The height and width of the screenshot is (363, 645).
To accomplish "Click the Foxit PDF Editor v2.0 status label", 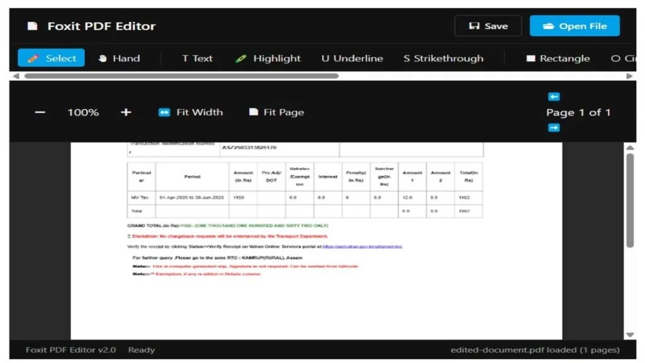I will pyautogui.click(x=71, y=350).
